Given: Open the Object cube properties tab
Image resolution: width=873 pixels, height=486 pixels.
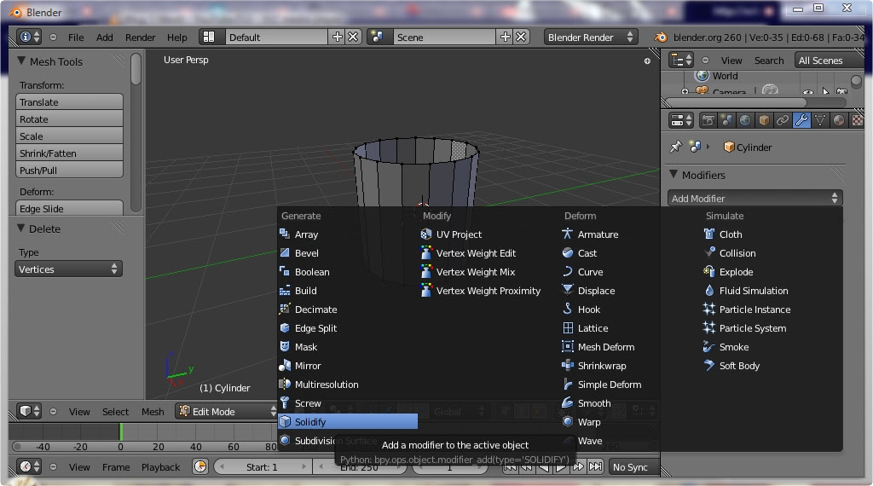Looking at the screenshot, I should pyautogui.click(x=765, y=120).
